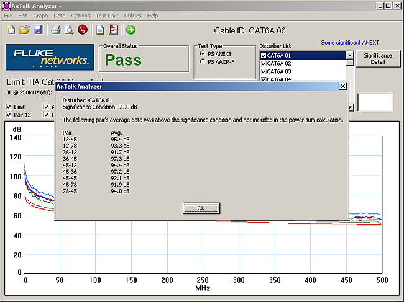This screenshot has width=404, height=302.
Task: Click the 45-78 pair row
Action: pos(96,185)
